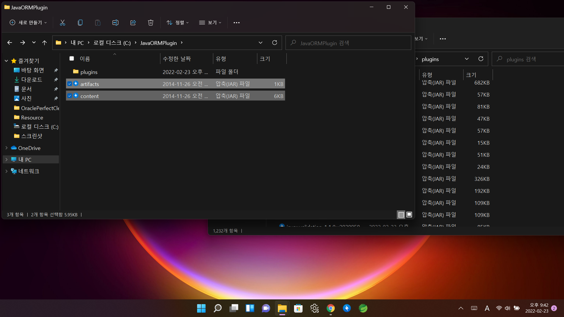Click the Rename icon in toolbar
This screenshot has width=564, height=317.
pos(115,23)
